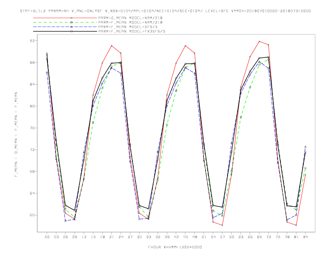The width and height of the screenshot is (333, 258).
Task: Click the blue dashed legend line sample
Action: tap(65, 27)
